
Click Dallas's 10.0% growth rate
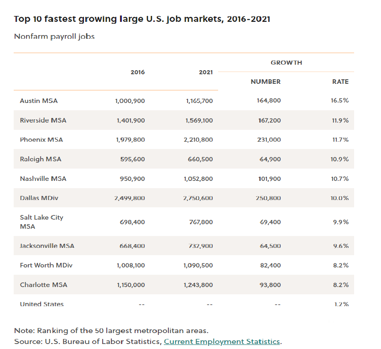[x=339, y=198]
